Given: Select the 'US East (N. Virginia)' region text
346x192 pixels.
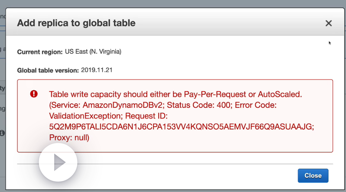Looking at the screenshot, I should pos(93,52).
